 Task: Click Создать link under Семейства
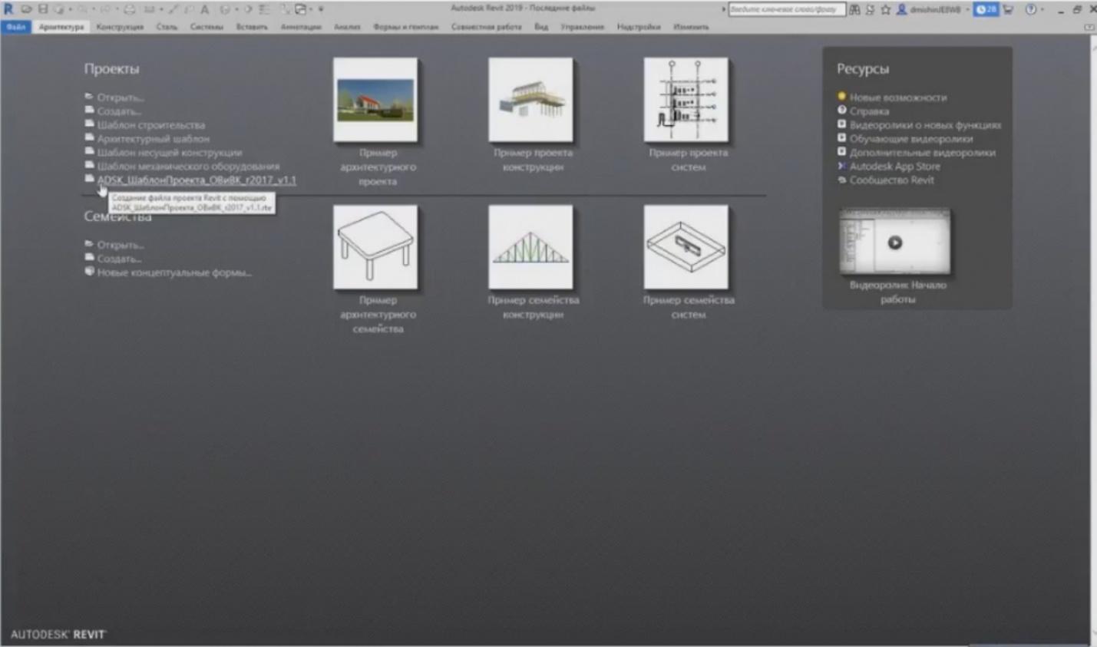point(118,259)
